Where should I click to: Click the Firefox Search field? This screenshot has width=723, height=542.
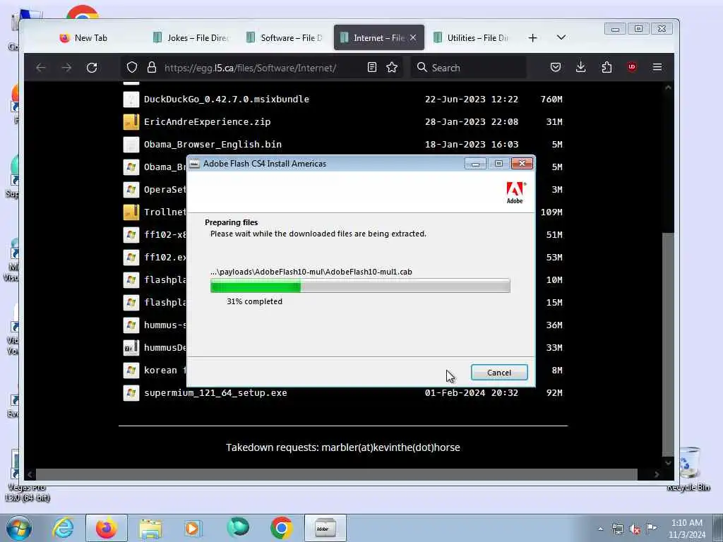469,68
